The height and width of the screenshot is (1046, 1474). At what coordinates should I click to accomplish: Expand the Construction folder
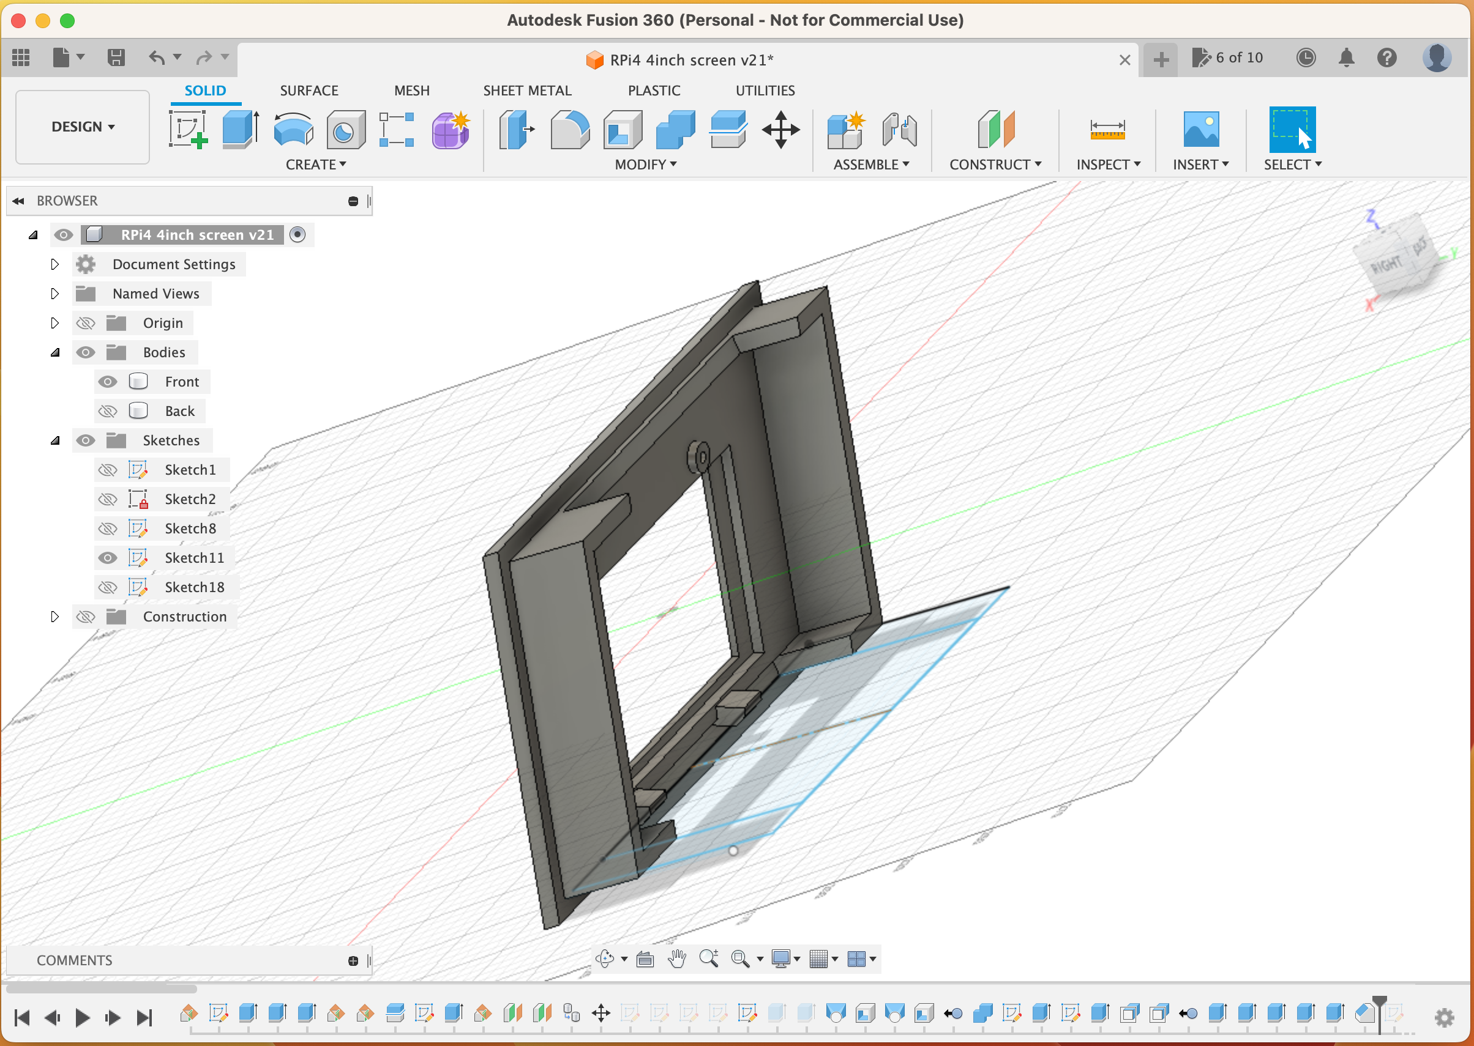pos(53,616)
